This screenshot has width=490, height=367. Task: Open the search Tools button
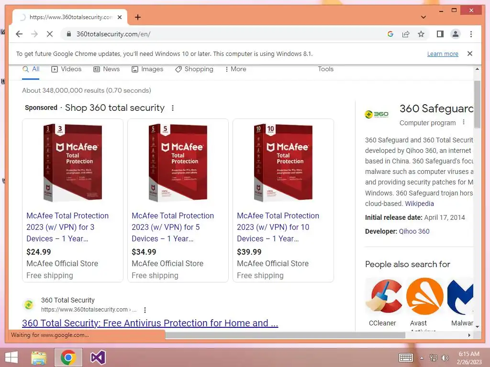pos(325,69)
